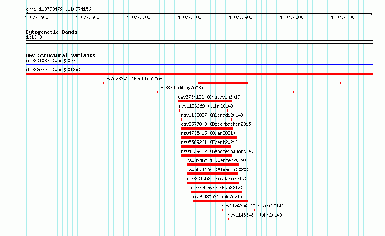This screenshot has height=236, width=385.
Task: Select the dgv373n152 red bar
Action: tap(205, 101)
